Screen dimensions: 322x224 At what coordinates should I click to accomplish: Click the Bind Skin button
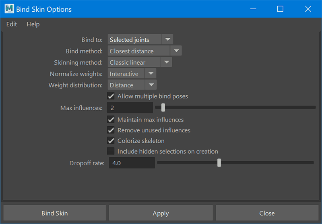55,213
